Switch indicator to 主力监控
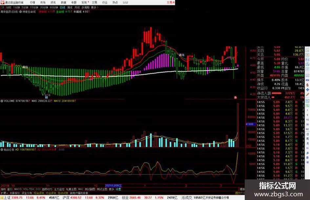This screenshot has height=200, width=310. click(59, 189)
